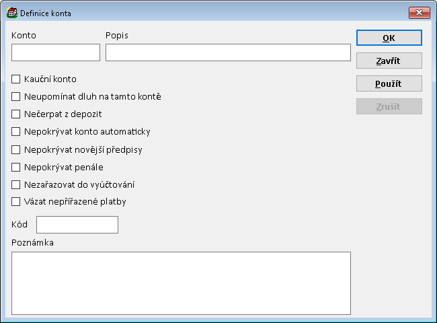
Task: Confirm the dialog with OK
Action: point(389,38)
